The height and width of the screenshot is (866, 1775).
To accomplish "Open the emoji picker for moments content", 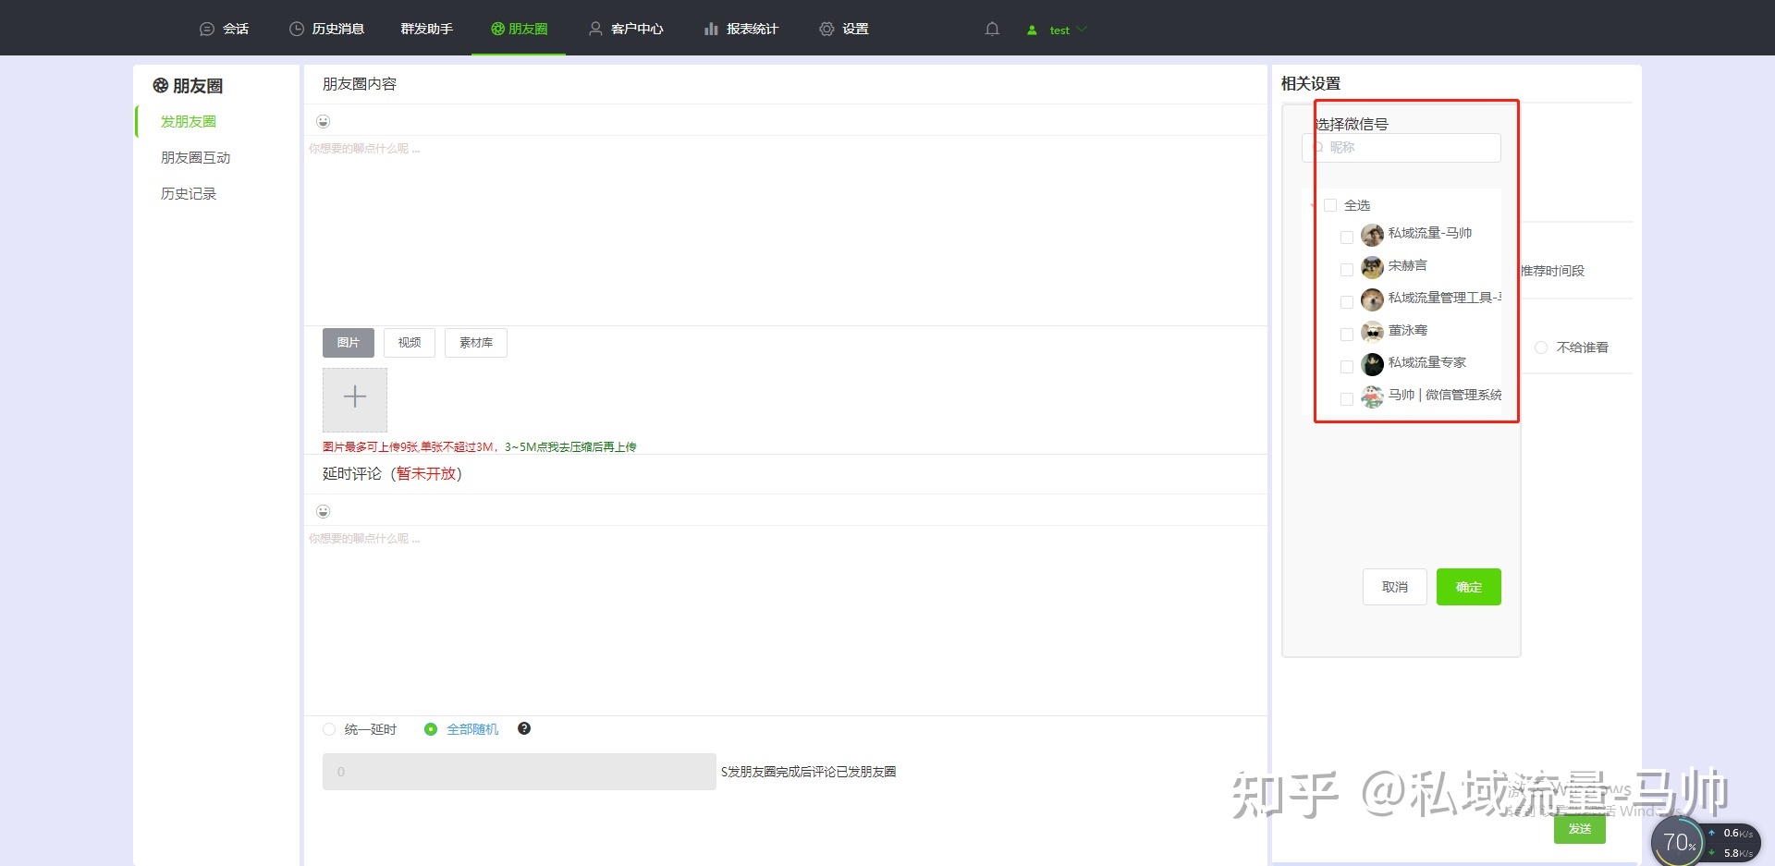I will point(323,121).
